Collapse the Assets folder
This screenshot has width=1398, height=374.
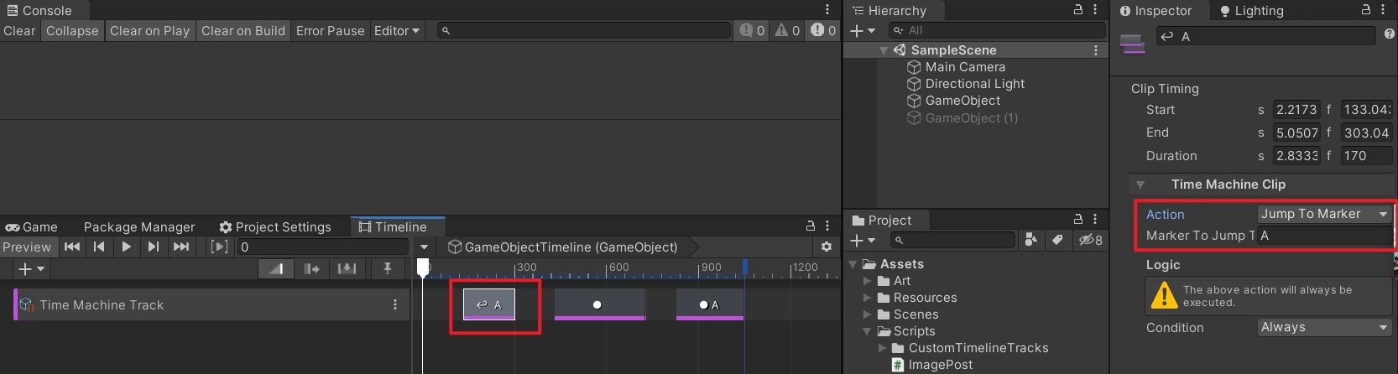(x=853, y=264)
